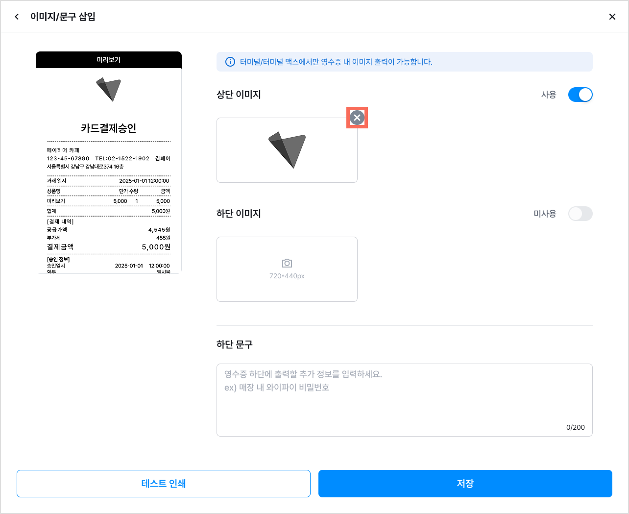Viewport: 629px width, 514px height.
Task: Click the 하단 문구 section heading
Action: (235, 344)
